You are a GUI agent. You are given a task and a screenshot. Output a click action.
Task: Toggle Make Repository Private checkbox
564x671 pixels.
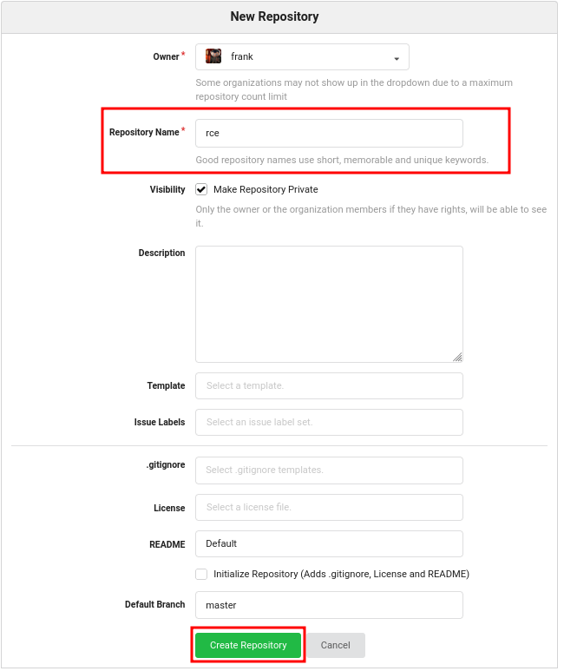[x=201, y=189]
